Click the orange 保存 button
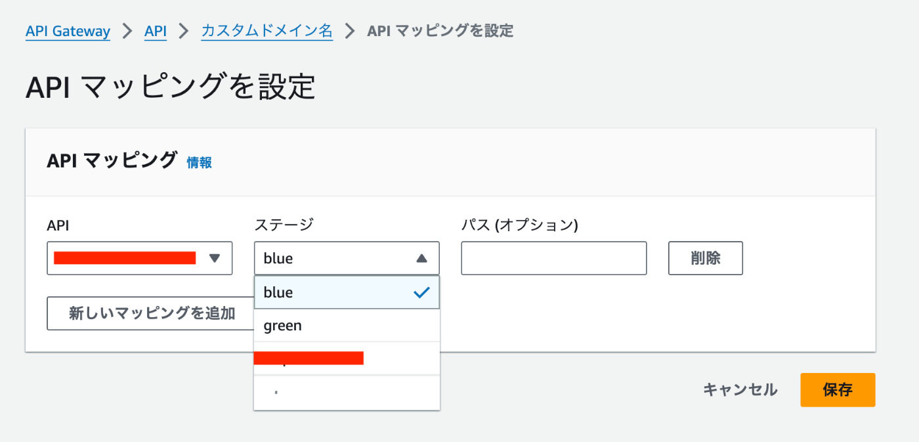The image size is (919, 442). coord(838,390)
